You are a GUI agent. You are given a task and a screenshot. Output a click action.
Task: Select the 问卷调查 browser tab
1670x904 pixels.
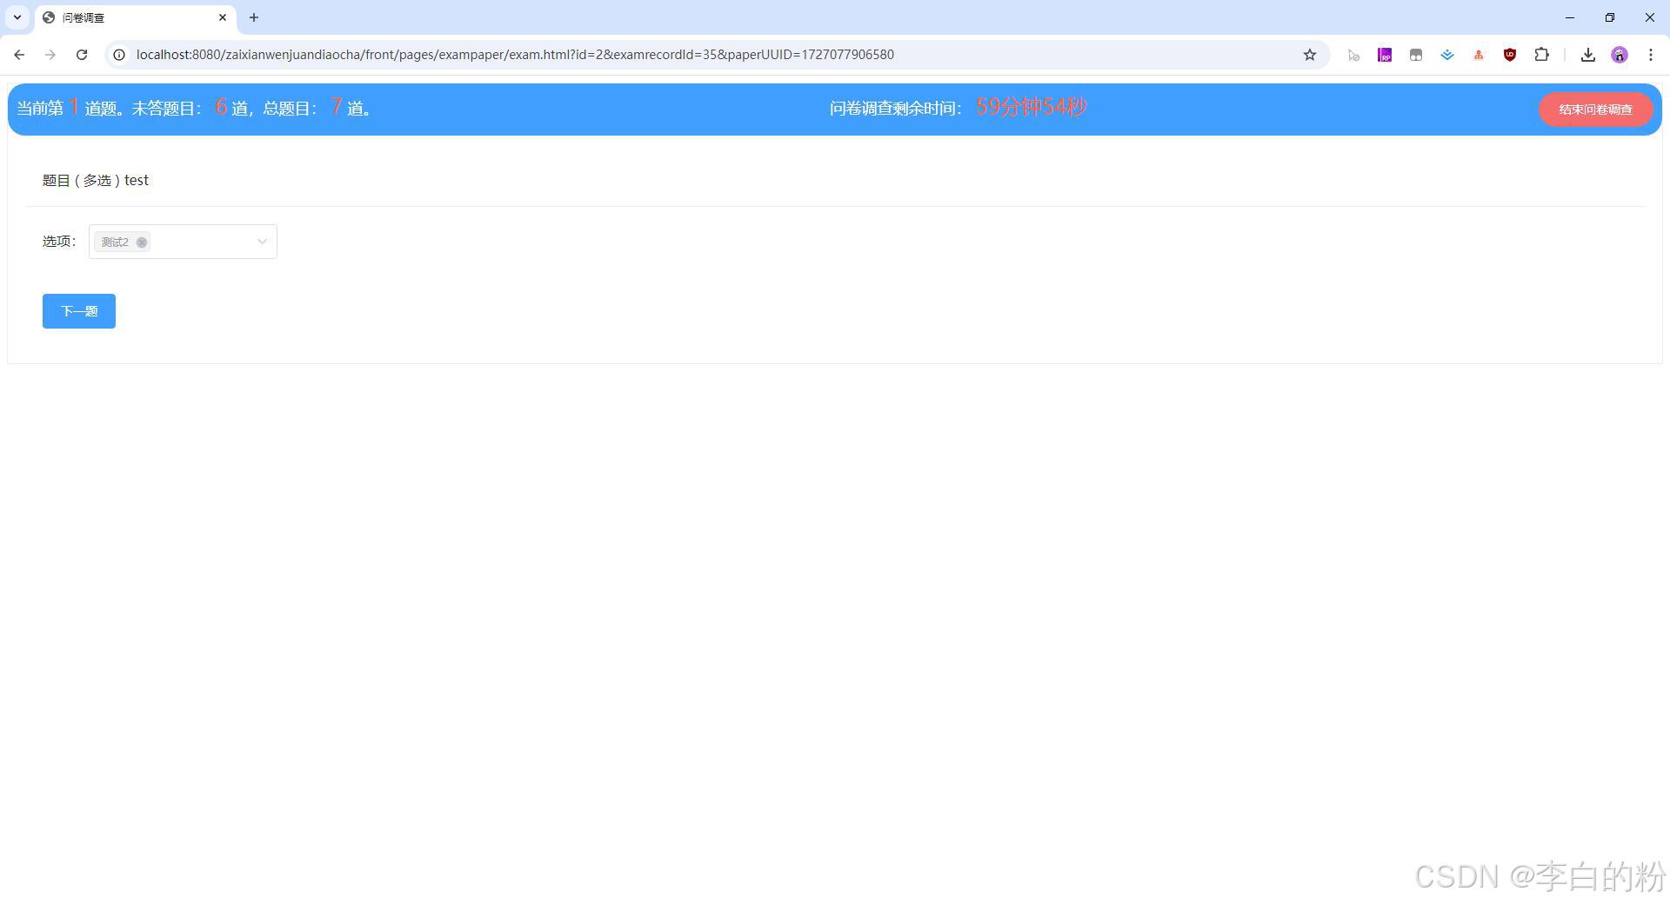[x=135, y=17]
